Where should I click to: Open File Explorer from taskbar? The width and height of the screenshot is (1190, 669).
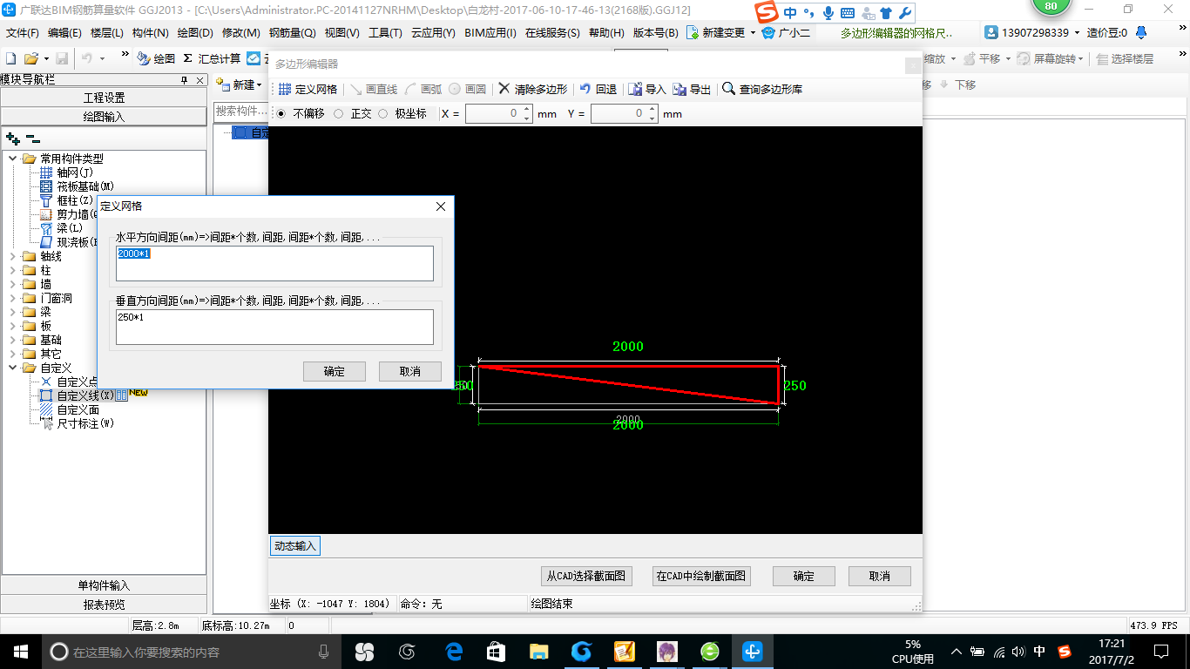coord(539,652)
